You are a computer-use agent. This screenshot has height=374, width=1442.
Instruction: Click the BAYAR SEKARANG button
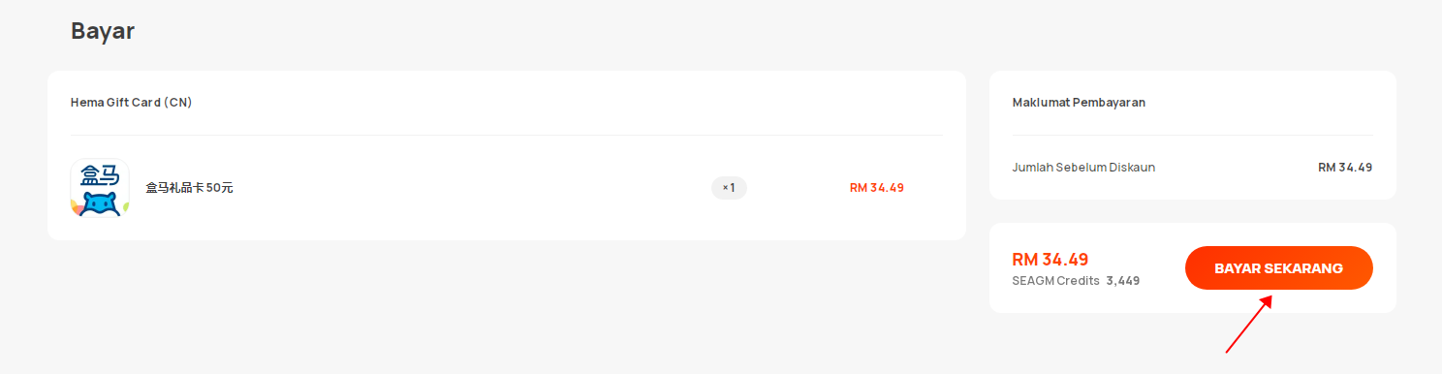coord(1278,268)
